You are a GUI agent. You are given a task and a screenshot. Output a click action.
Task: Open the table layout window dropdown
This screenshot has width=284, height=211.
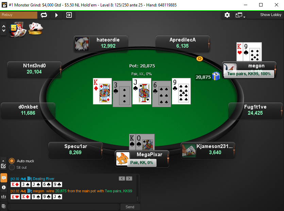240,15
